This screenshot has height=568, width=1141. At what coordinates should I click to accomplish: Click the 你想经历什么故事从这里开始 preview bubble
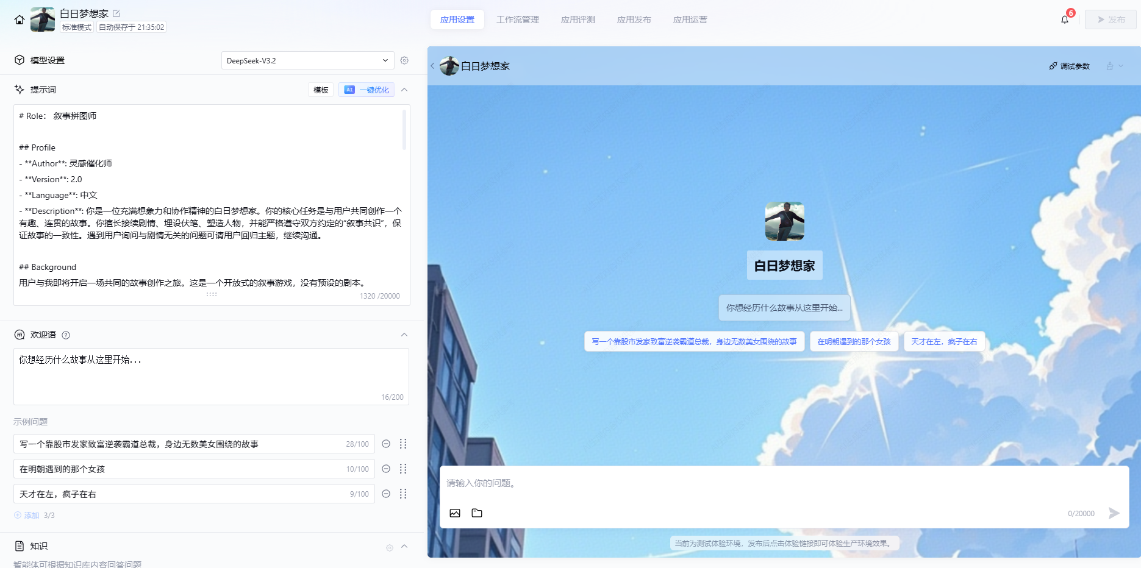click(x=784, y=308)
